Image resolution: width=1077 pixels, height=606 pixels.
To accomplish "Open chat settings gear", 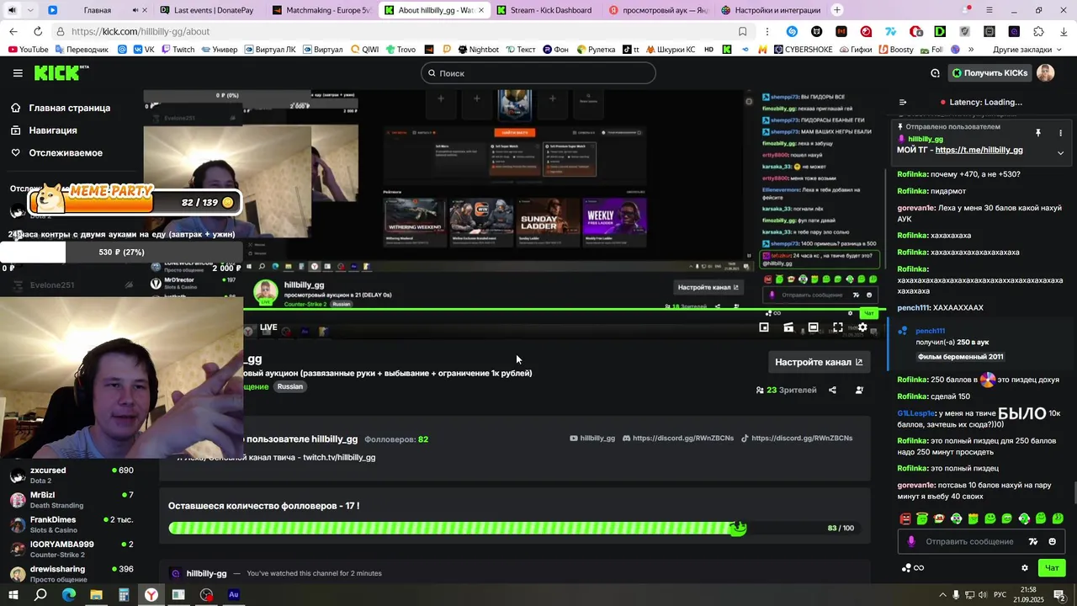I will click(1024, 567).
